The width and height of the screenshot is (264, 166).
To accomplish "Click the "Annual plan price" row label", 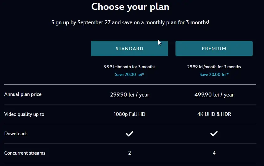I will point(23,94).
